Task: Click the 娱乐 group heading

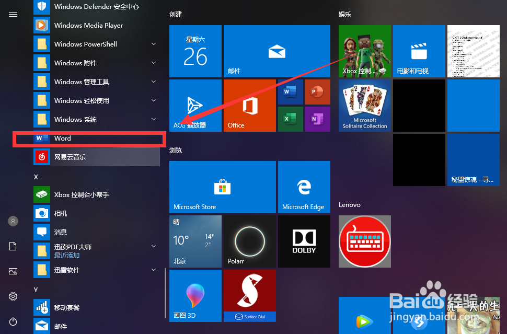Action: pyautogui.click(x=344, y=14)
